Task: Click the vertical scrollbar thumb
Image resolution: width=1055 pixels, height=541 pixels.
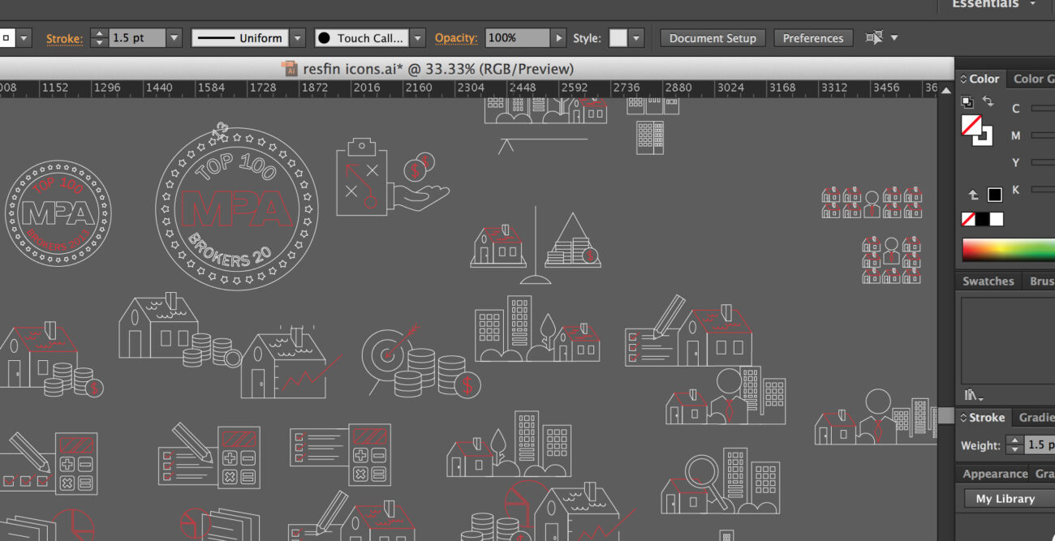Action: pyautogui.click(x=945, y=415)
